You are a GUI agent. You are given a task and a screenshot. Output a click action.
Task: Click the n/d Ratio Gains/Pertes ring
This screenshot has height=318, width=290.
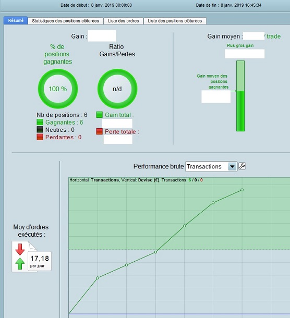pyautogui.click(x=117, y=89)
